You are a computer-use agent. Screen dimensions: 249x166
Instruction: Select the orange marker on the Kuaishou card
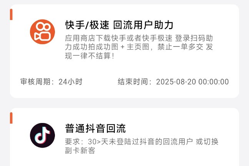click(11, 15)
